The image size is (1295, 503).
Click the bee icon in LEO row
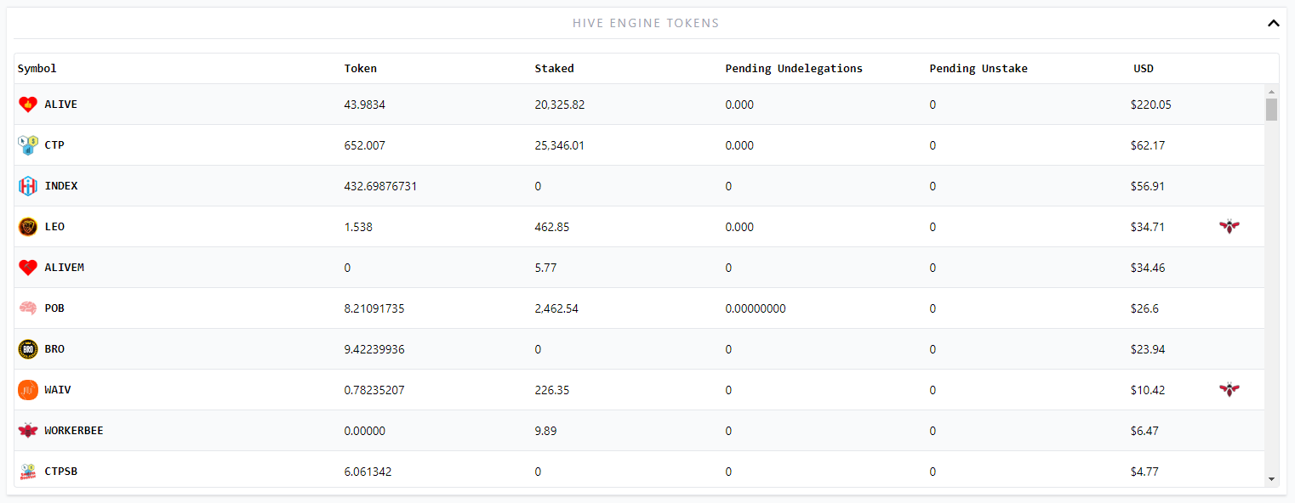click(1229, 227)
